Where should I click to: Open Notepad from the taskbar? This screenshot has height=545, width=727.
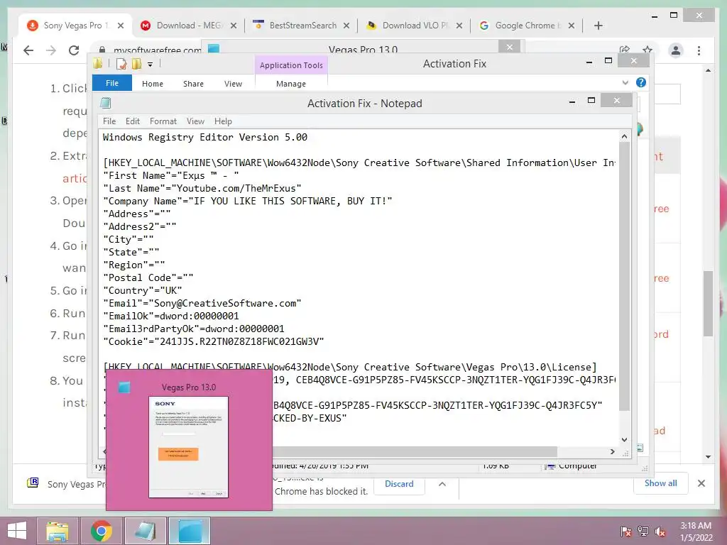coord(145,531)
